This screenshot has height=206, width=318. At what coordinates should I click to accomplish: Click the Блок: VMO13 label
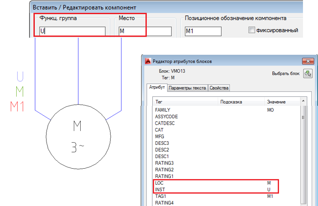(x=172, y=71)
